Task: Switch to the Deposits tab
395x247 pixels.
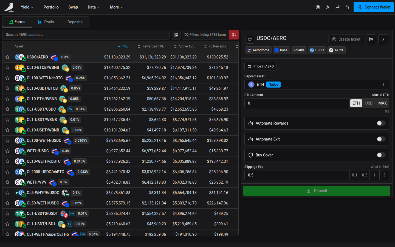Action: (75, 22)
